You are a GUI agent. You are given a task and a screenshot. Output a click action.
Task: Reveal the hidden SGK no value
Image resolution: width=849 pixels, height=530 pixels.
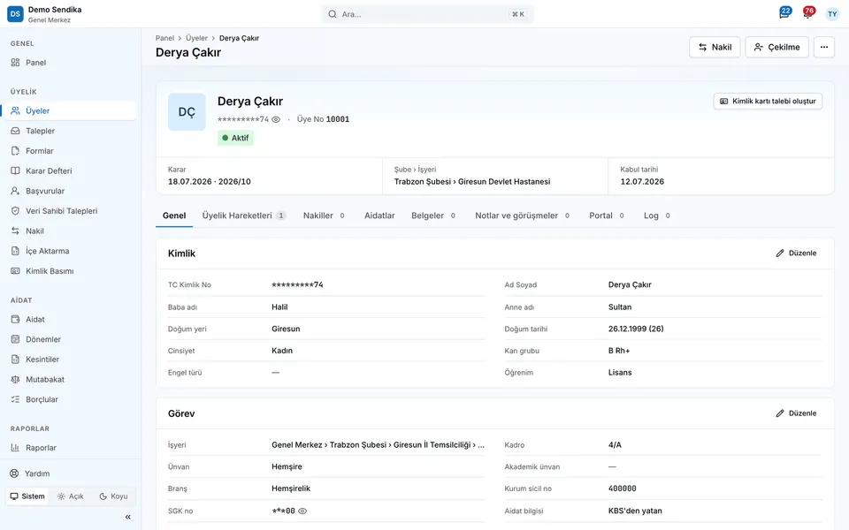302,511
